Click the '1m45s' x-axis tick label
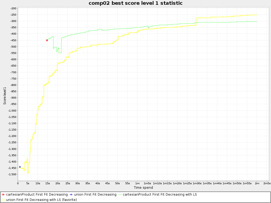271x203 pixels. coord(227,183)
